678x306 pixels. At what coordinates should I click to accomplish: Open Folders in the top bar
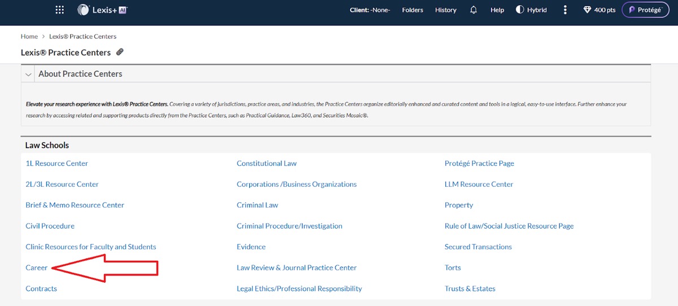[x=412, y=10]
